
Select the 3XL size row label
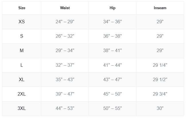[21, 109]
